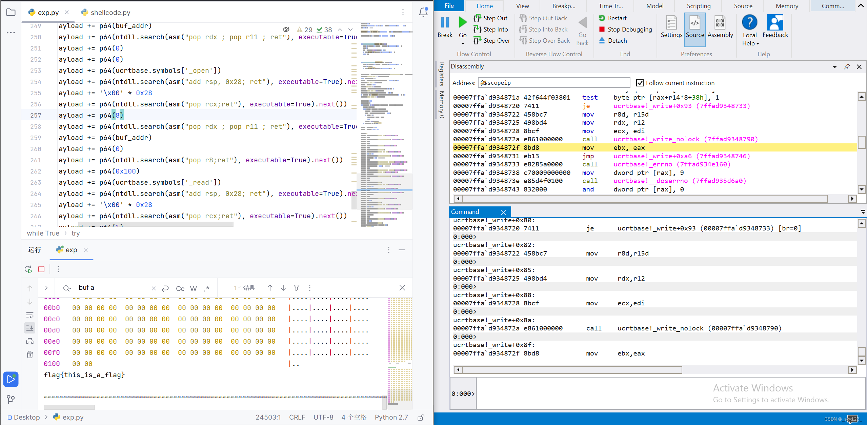The height and width of the screenshot is (425, 867).
Task: Stop the running exp process
Action: [x=41, y=269]
